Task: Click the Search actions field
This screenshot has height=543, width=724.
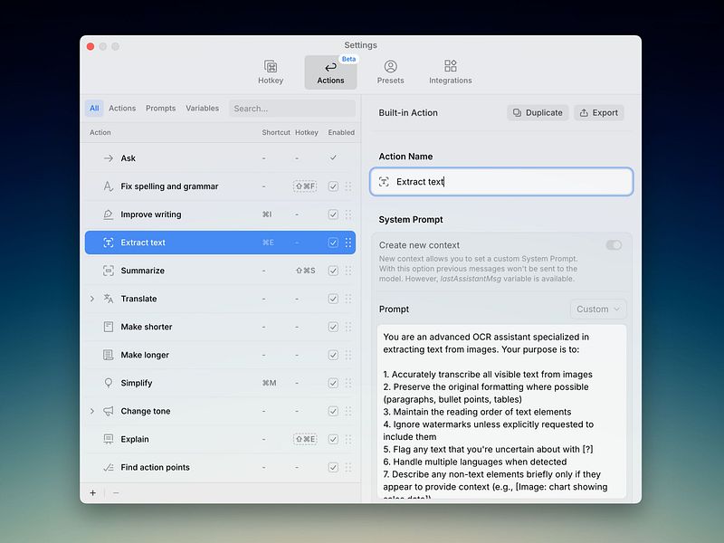Action: [292, 109]
